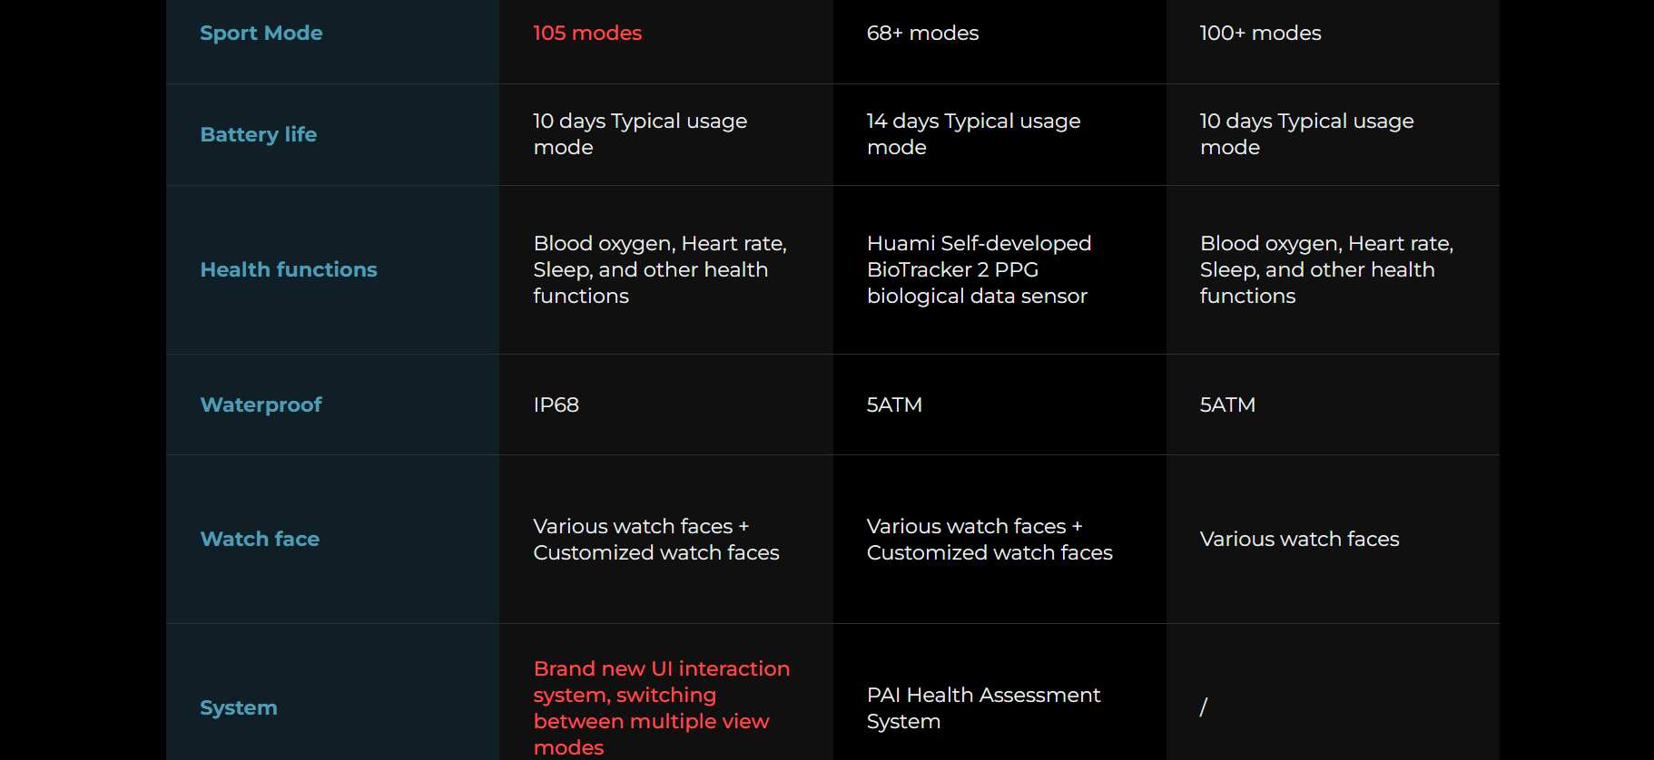1654x760 pixels.
Task: Click the Waterproof row header
Action: 261,404
